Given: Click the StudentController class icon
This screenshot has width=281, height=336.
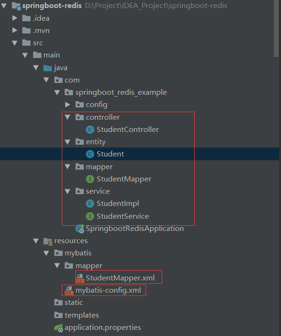Looking at the screenshot, I should tap(90, 130).
